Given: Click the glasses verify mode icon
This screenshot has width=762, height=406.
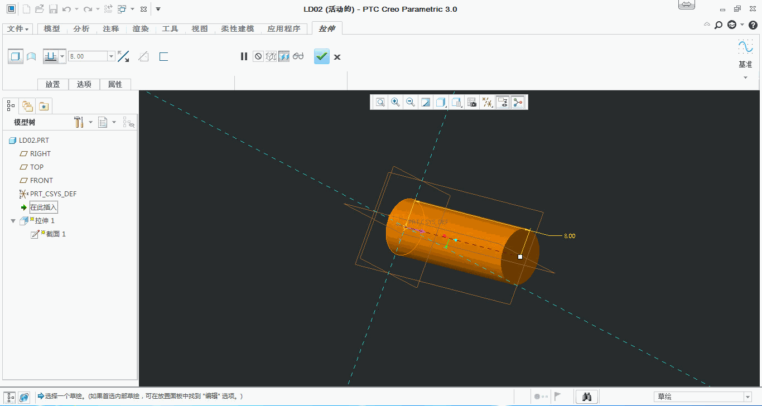Looking at the screenshot, I should pos(298,56).
